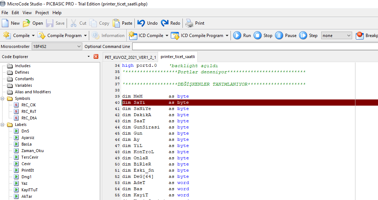Jump to the BasLa label
The height and width of the screenshot is (200, 378).
tap(26, 144)
